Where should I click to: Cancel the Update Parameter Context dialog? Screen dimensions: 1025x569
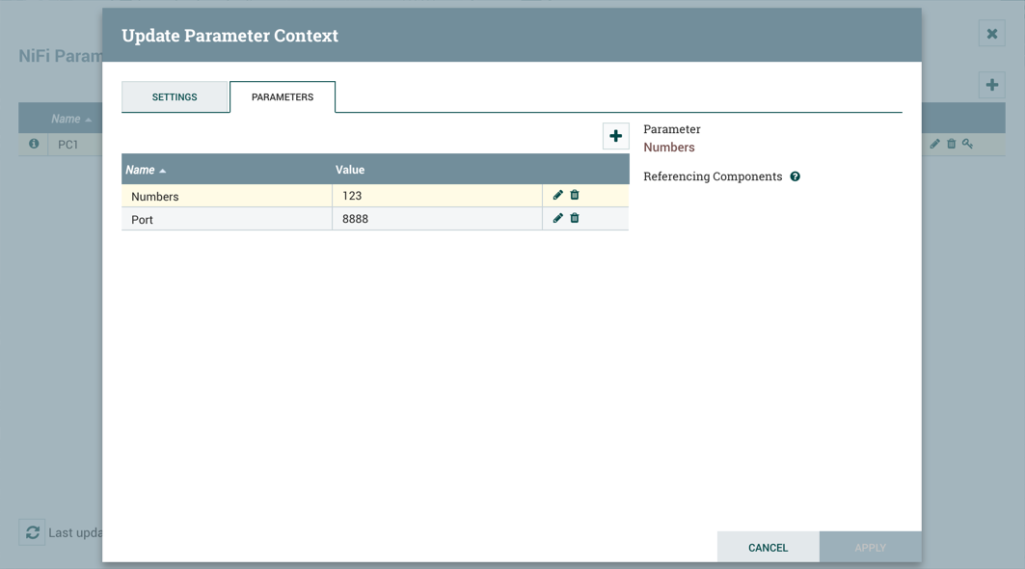click(768, 547)
